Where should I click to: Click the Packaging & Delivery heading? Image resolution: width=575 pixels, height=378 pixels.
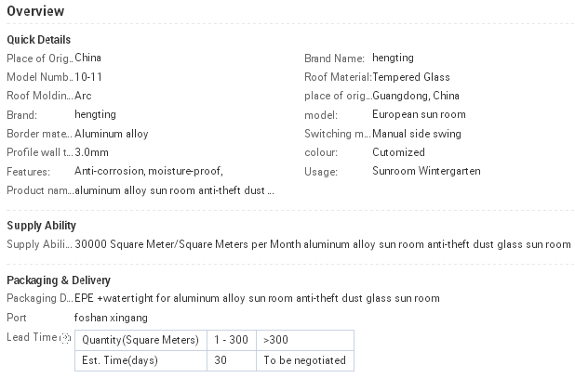click(59, 280)
